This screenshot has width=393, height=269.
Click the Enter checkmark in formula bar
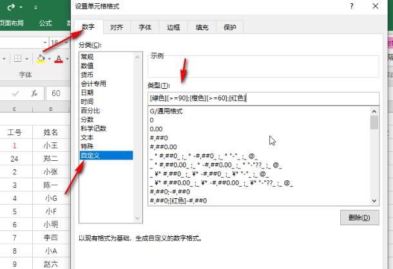tap(15, 94)
